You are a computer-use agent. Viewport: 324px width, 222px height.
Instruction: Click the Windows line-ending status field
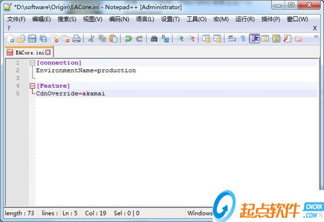point(200,213)
